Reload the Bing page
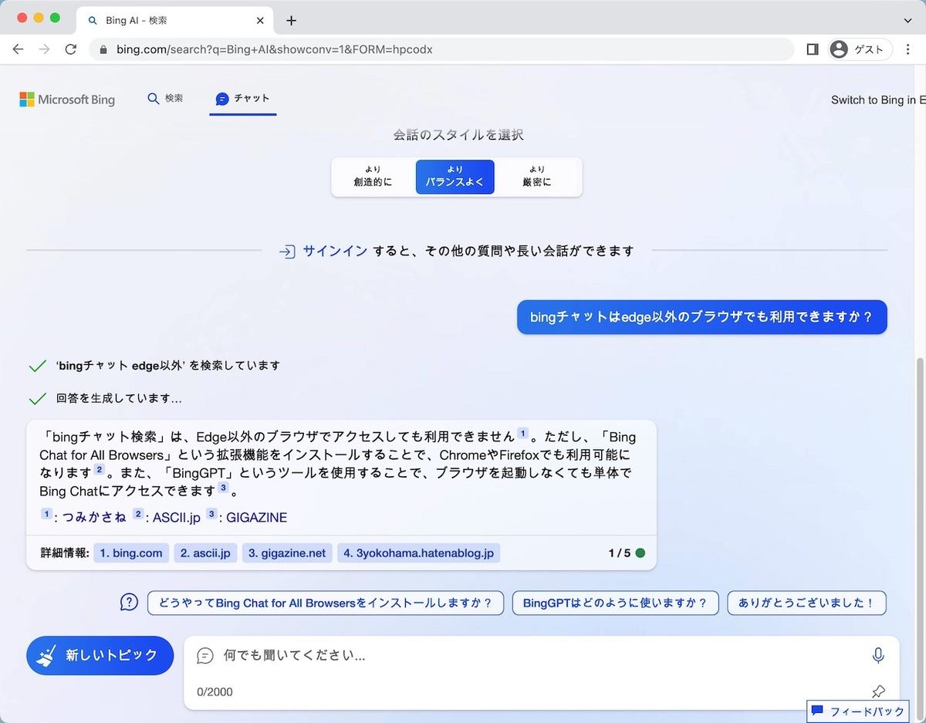 [x=71, y=49]
